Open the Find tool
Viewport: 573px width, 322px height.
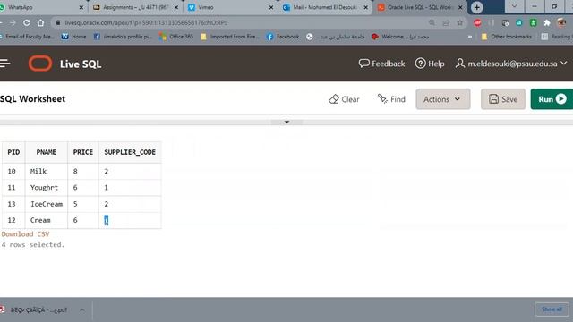(391, 99)
